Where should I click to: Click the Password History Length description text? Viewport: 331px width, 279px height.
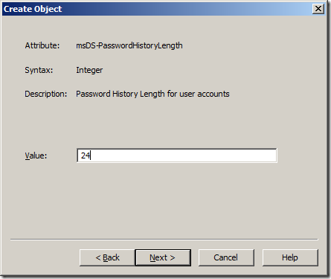152,94
